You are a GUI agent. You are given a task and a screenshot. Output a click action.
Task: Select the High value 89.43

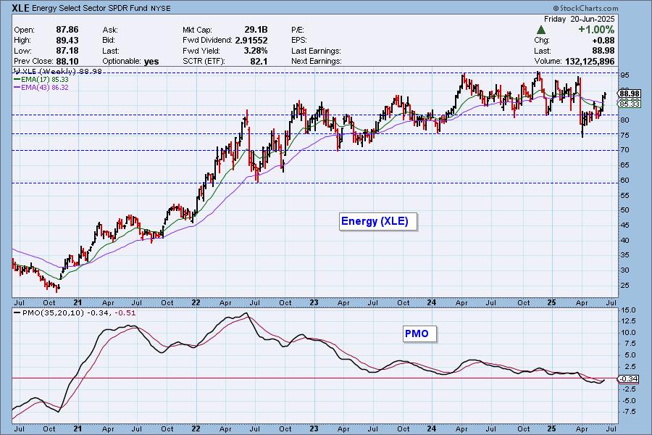tap(67, 41)
